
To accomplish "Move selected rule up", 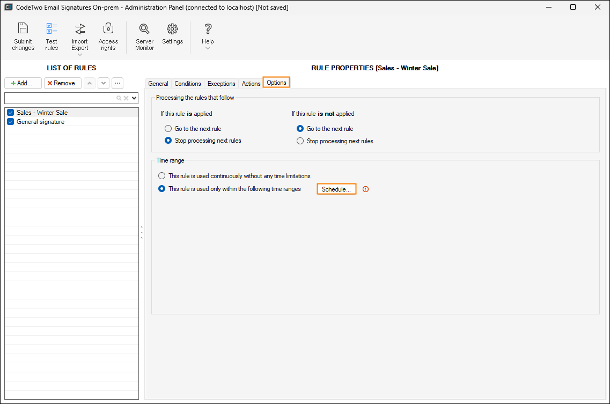I will point(90,83).
